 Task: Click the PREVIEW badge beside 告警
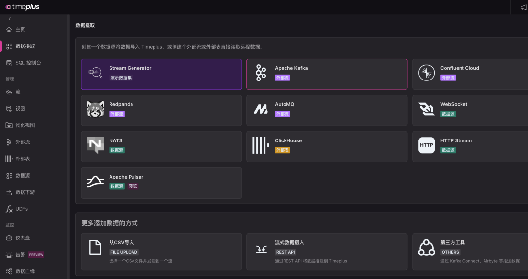[x=36, y=255]
